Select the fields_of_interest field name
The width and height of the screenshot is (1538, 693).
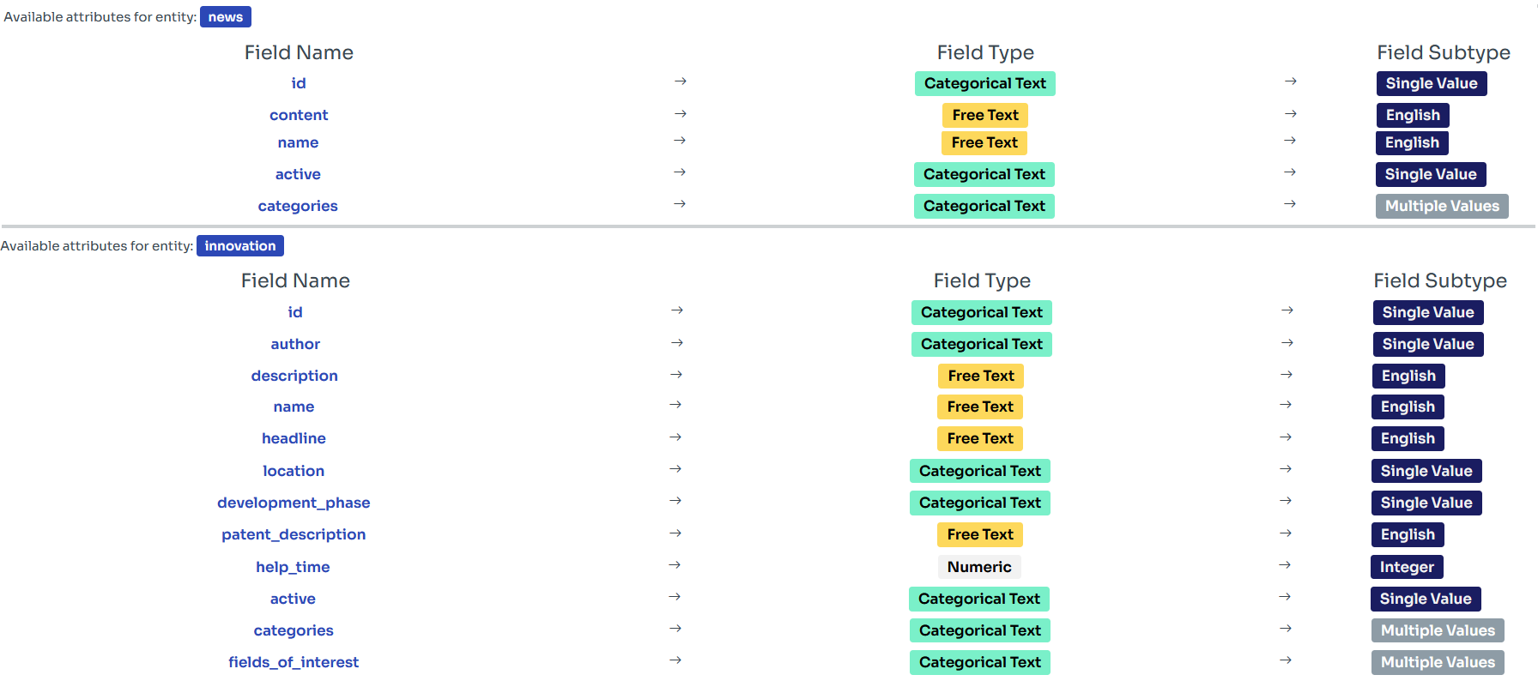point(294,662)
